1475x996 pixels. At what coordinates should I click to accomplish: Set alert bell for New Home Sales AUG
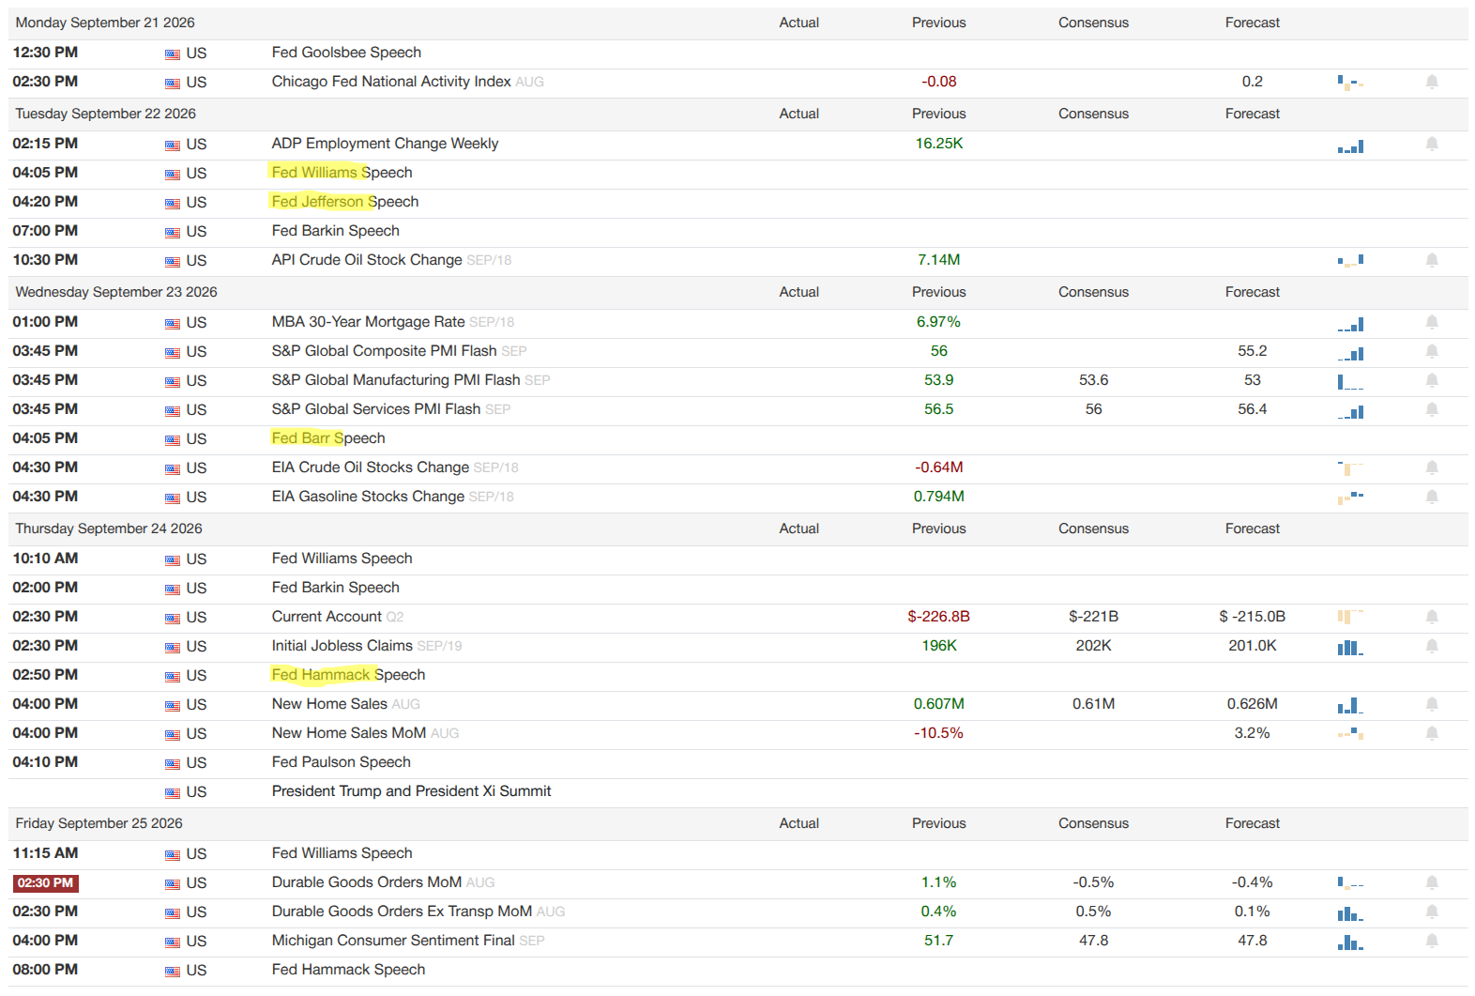(x=1432, y=704)
